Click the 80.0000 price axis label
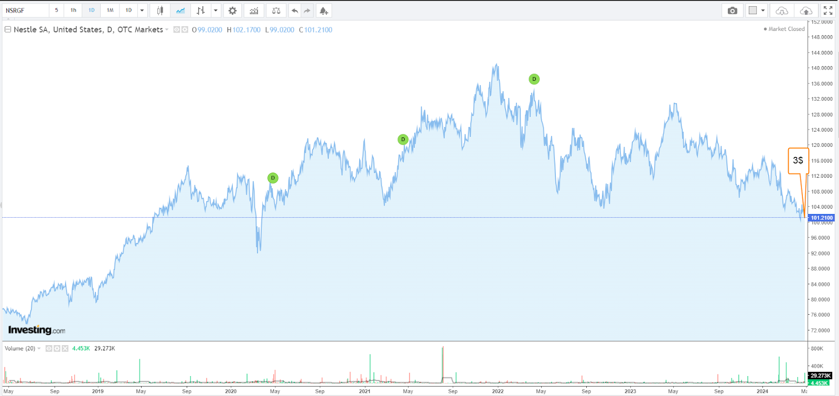Image resolution: width=839 pixels, height=396 pixels. [821, 300]
